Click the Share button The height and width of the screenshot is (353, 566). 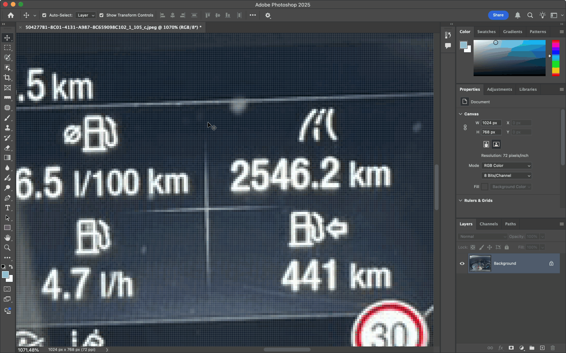(498, 15)
